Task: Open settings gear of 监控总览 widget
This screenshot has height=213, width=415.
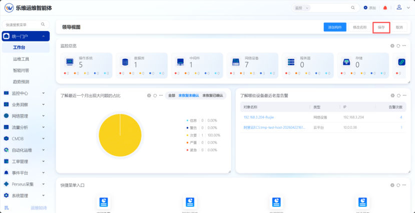Action: point(392,46)
